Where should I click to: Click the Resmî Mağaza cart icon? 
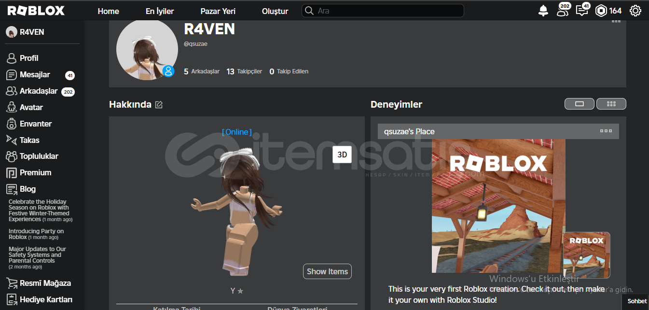pos(12,283)
